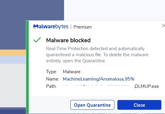Click the white window area above notification

114,10
